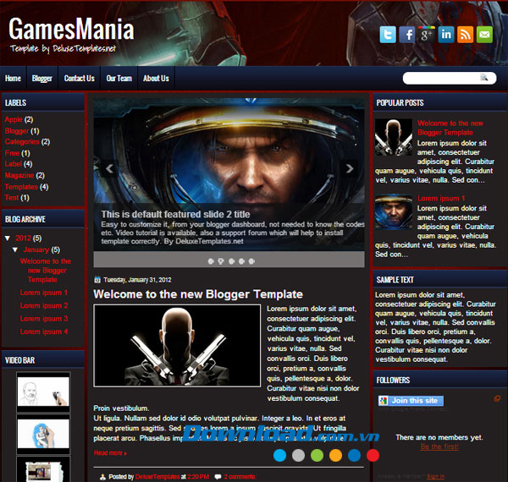Screen dimensions: 508x482
Task: Select the fourth slider pagination dot
Action: pyautogui.click(x=241, y=261)
